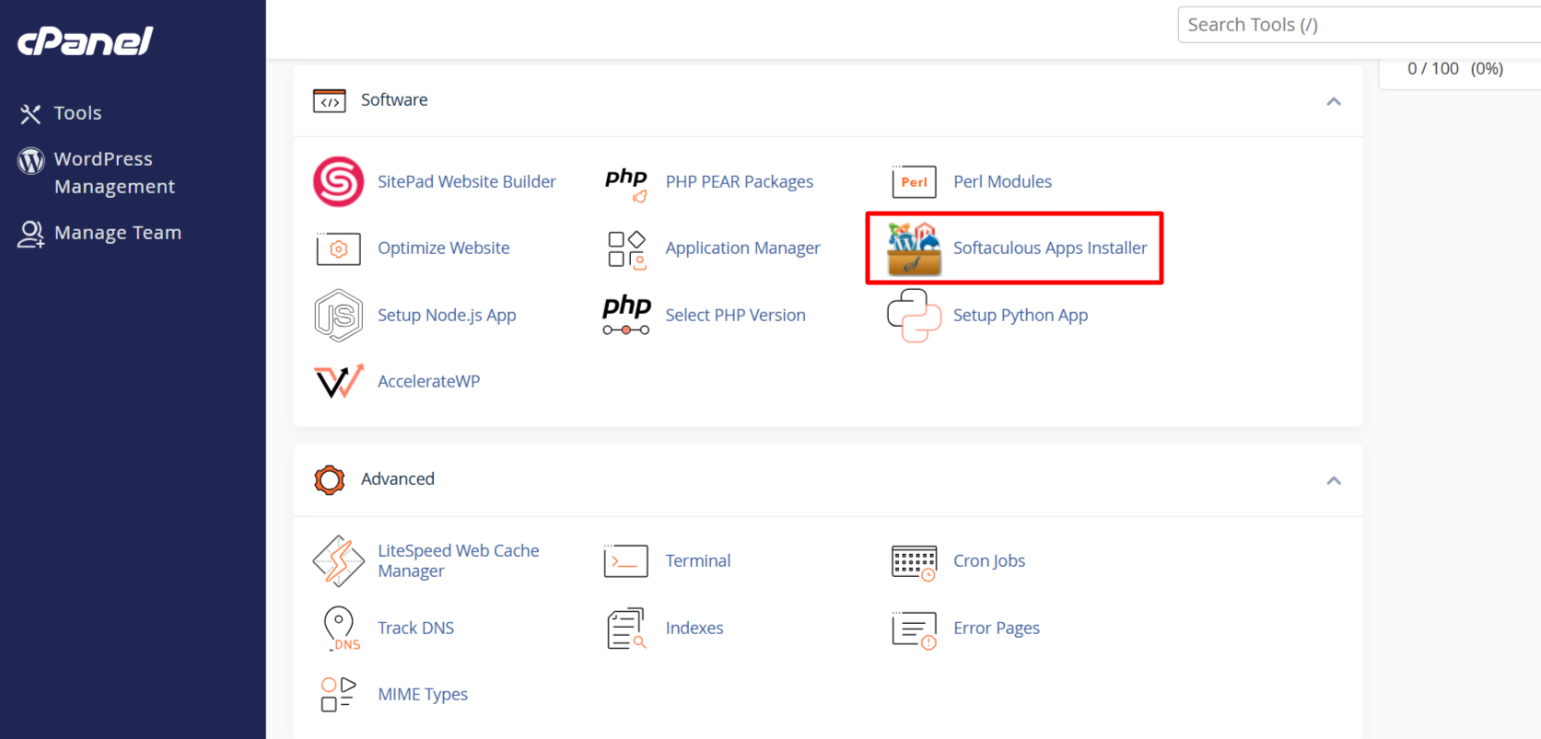Viewport: 1541px width, 739px height.
Task: Open Setup Python App link
Action: [1021, 315]
